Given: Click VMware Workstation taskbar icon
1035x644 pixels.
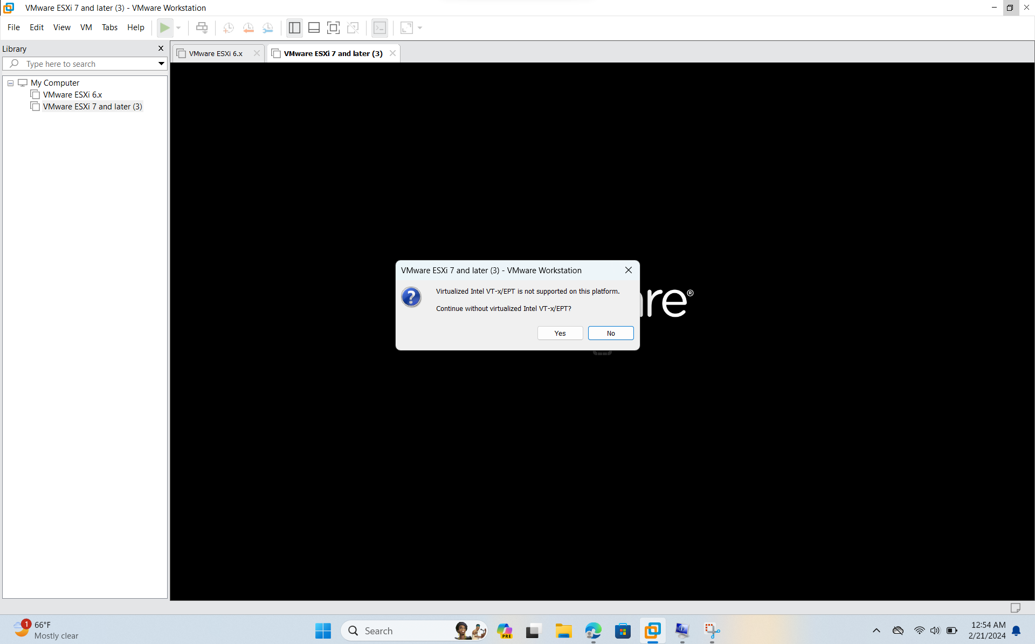Looking at the screenshot, I should tap(652, 631).
